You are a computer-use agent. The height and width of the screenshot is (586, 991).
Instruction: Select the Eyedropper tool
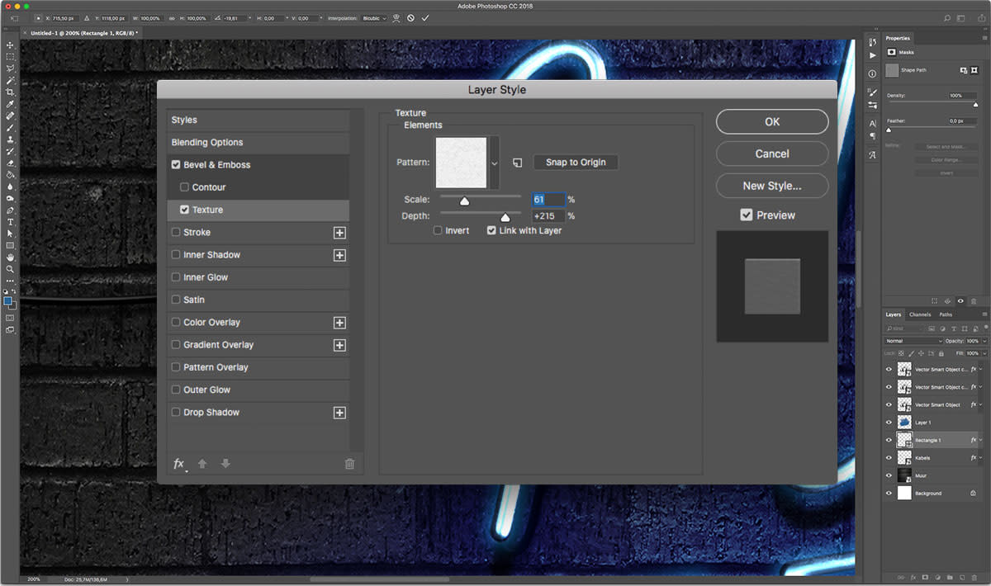11,104
